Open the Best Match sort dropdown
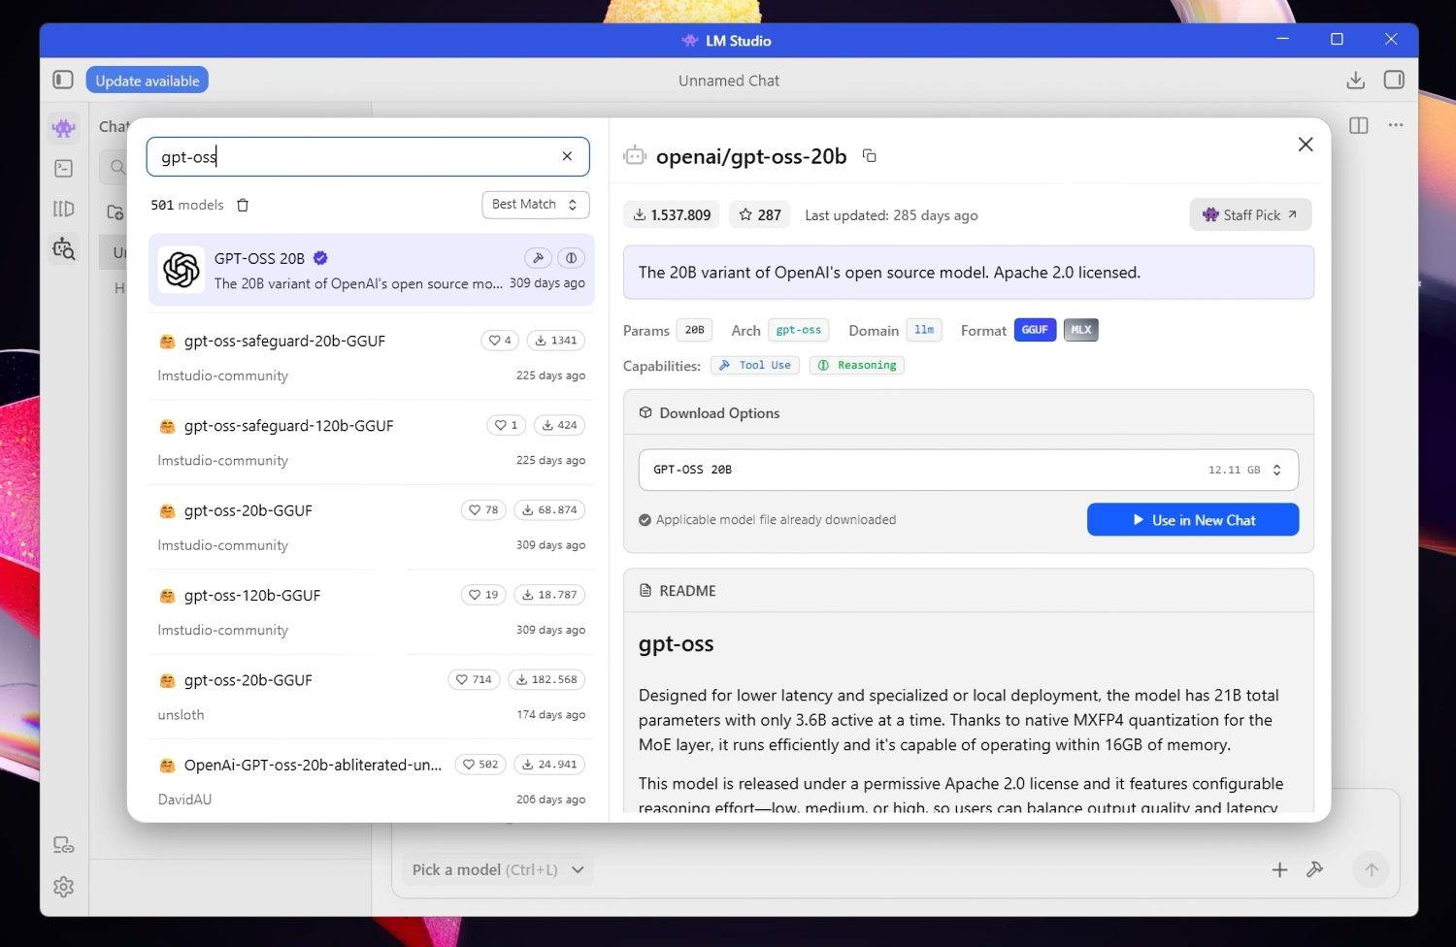 536,205
